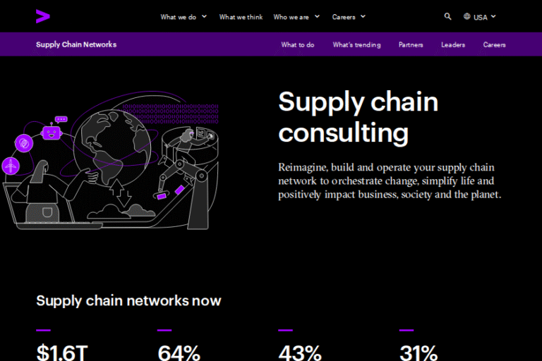Image resolution: width=542 pixels, height=361 pixels.
Task: Click the Supply chain consulting heading
Action: coord(358,116)
